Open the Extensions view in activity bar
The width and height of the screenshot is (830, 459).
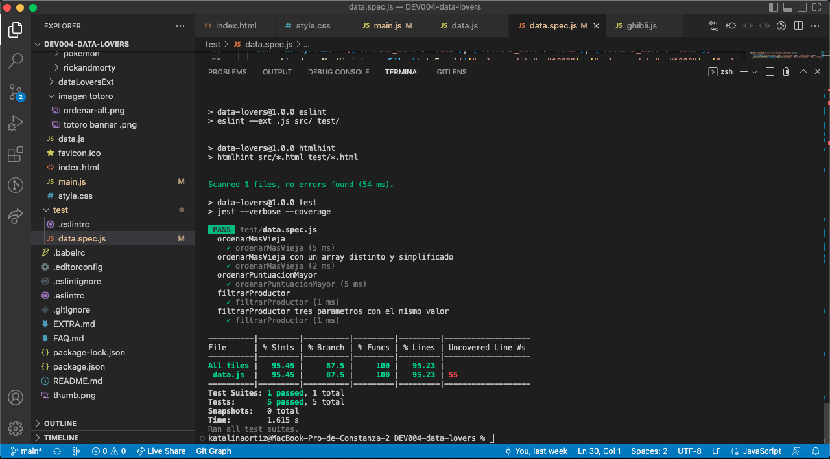(16, 155)
